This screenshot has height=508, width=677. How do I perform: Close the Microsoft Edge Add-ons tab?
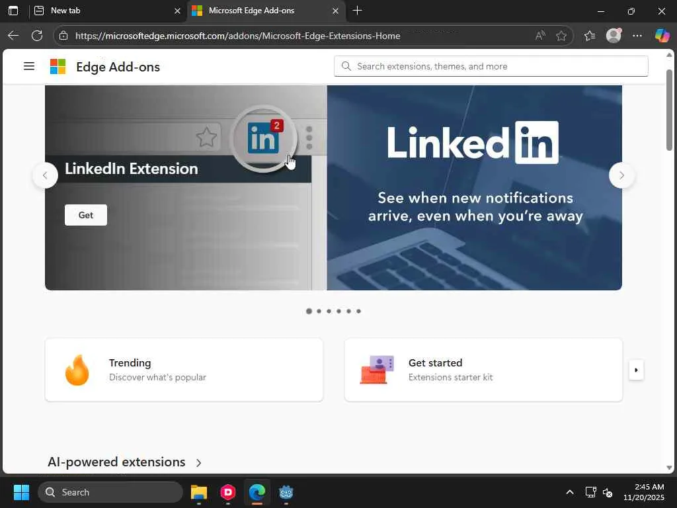click(x=335, y=11)
